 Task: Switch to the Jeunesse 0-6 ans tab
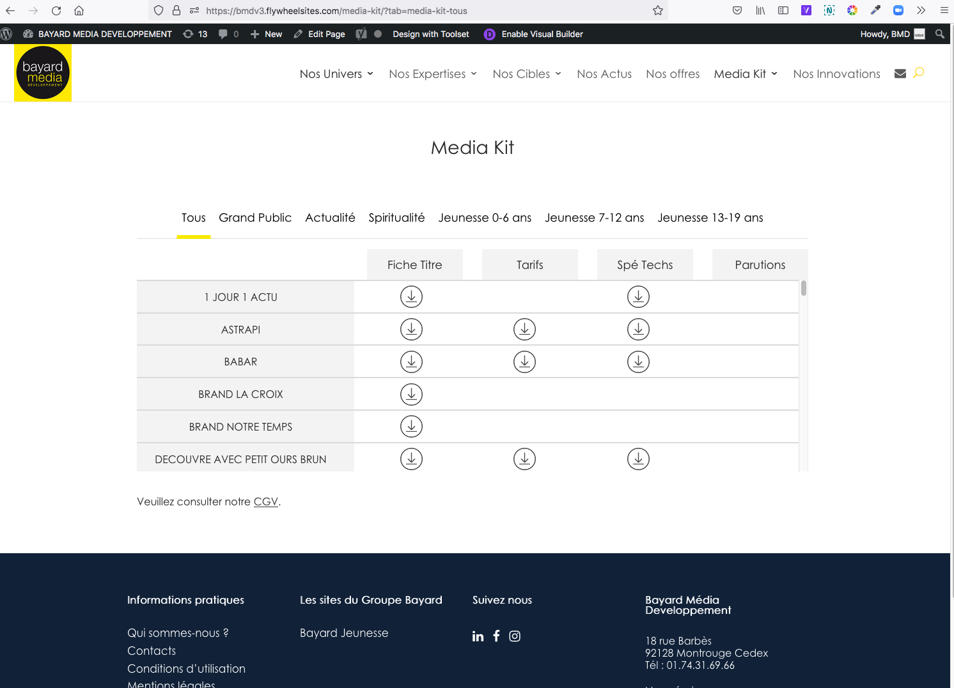tap(485, 218)
